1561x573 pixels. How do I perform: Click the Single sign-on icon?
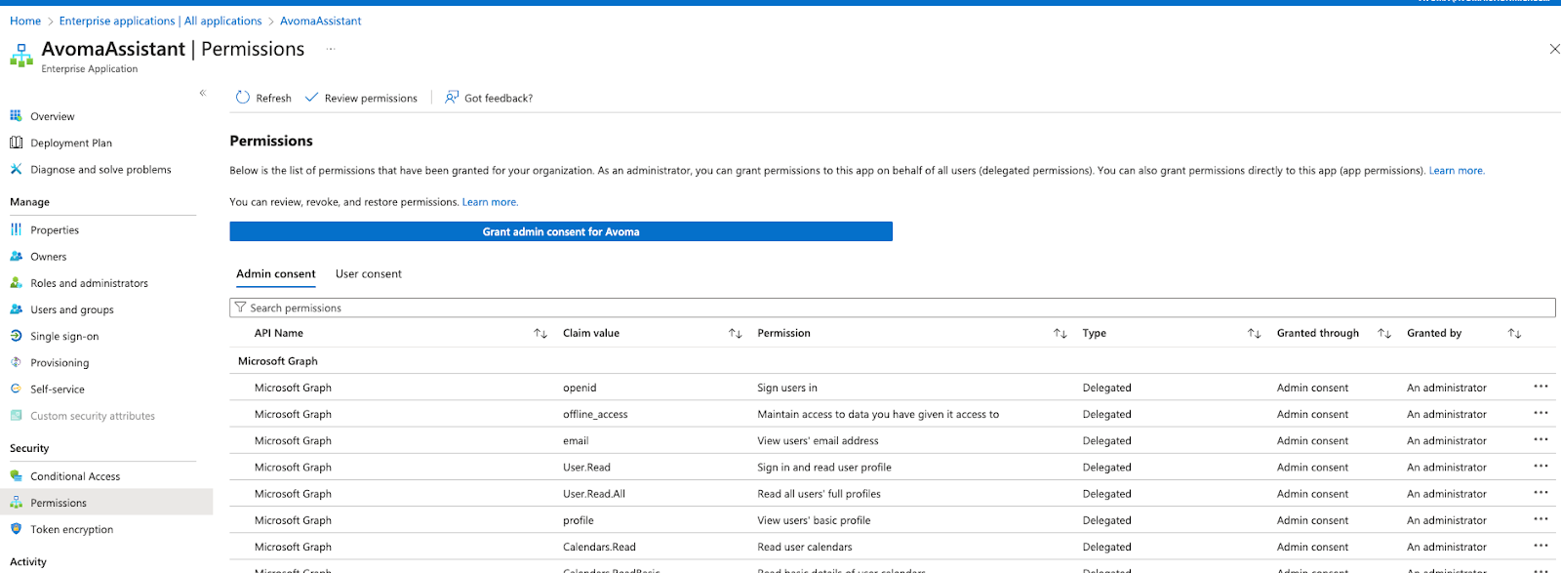[x=16, y=335]
